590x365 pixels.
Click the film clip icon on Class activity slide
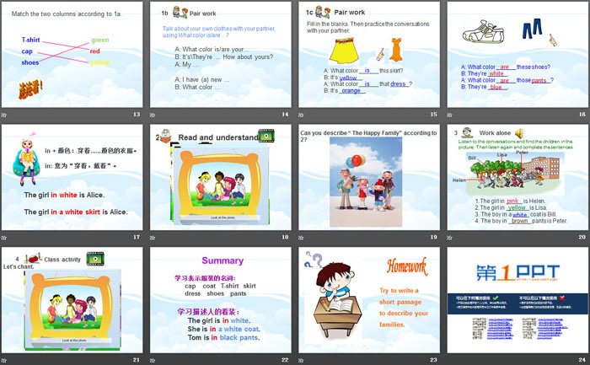click(x=95, y=259)
